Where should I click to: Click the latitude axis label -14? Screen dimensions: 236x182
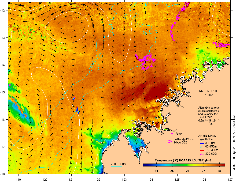3,65
